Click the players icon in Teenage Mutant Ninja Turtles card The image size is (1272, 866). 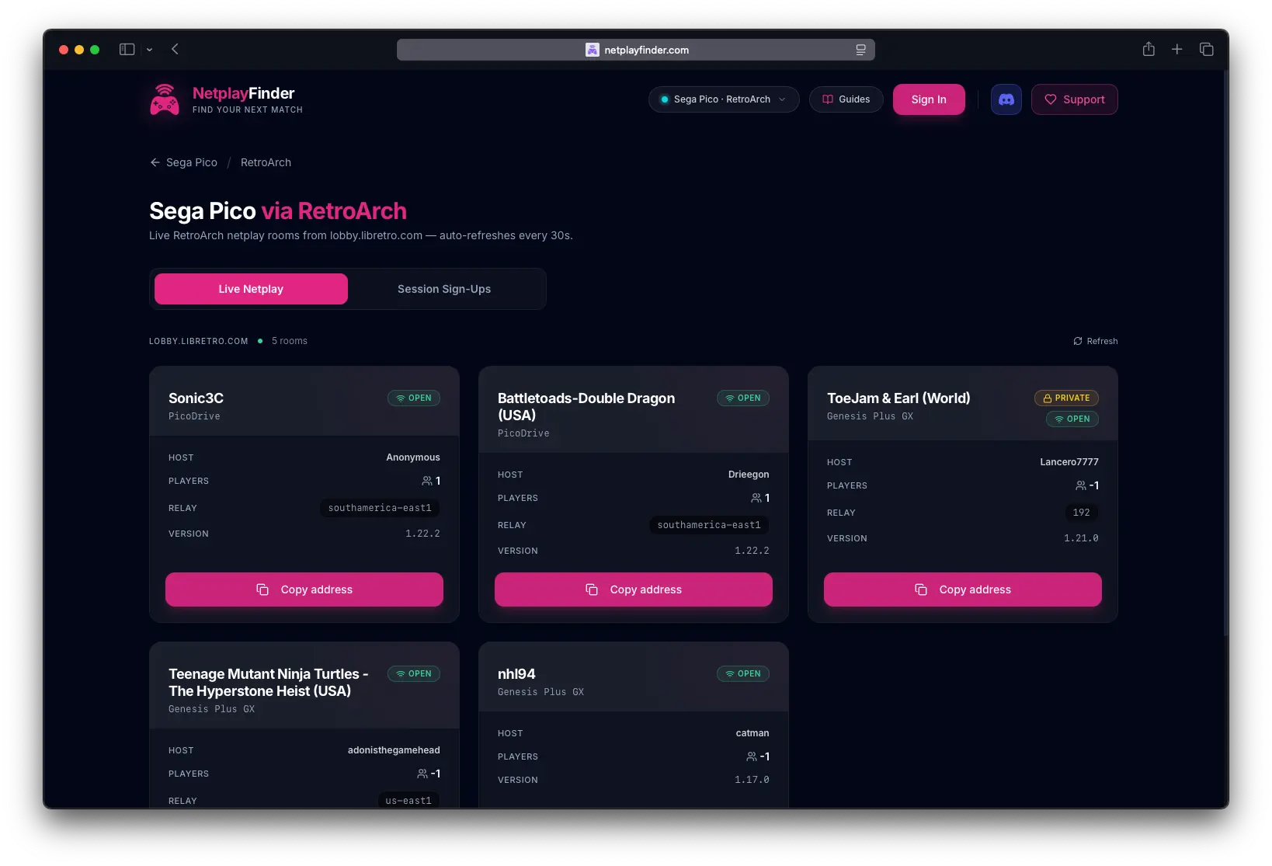point(422,774)
